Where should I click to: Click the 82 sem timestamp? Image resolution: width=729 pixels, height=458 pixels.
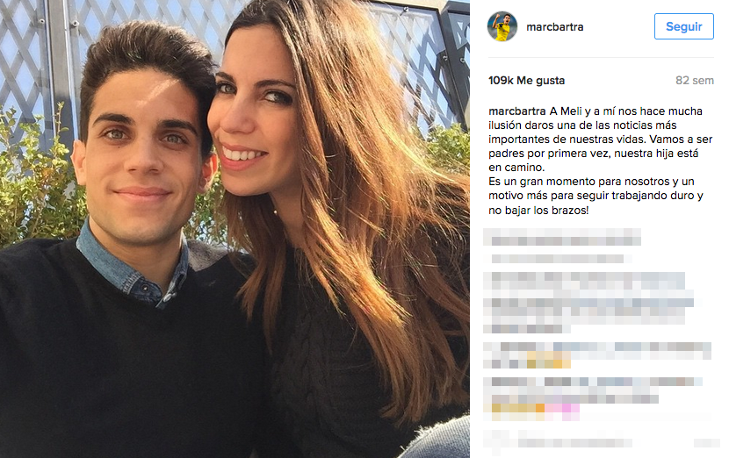click(695, 81)
